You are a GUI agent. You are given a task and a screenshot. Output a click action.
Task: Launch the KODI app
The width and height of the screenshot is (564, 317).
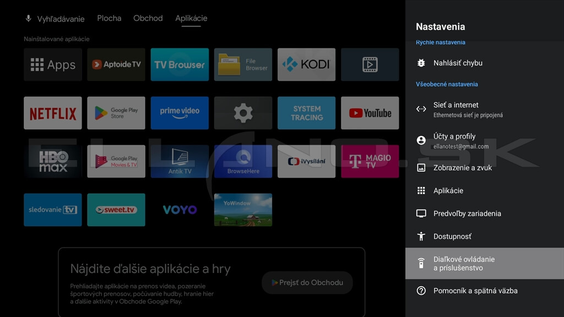[306, 65]
